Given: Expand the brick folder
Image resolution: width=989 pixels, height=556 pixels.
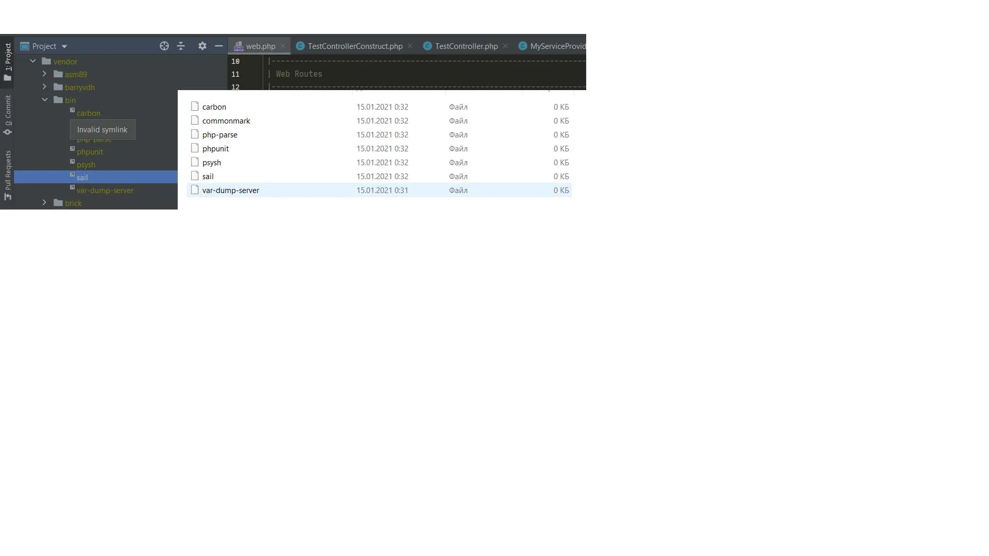Looking at the screenshot, I should click(x=44, y=203).
